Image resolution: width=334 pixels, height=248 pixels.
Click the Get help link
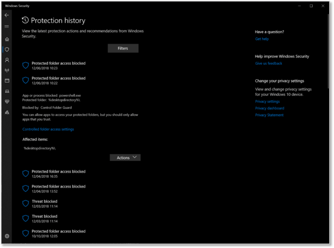click(262, 39)
